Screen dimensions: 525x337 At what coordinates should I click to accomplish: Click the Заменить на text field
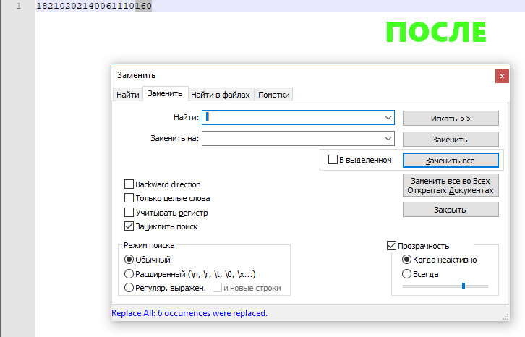293,139
